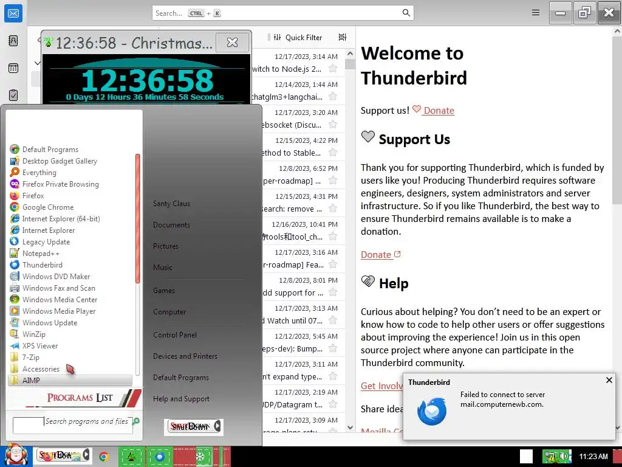Open Firefox Private Browsing

(60, 184)
